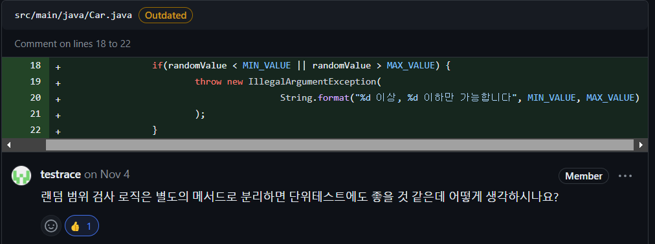
Task: Click the Korean review comment text
Action: tap(300, 197)
